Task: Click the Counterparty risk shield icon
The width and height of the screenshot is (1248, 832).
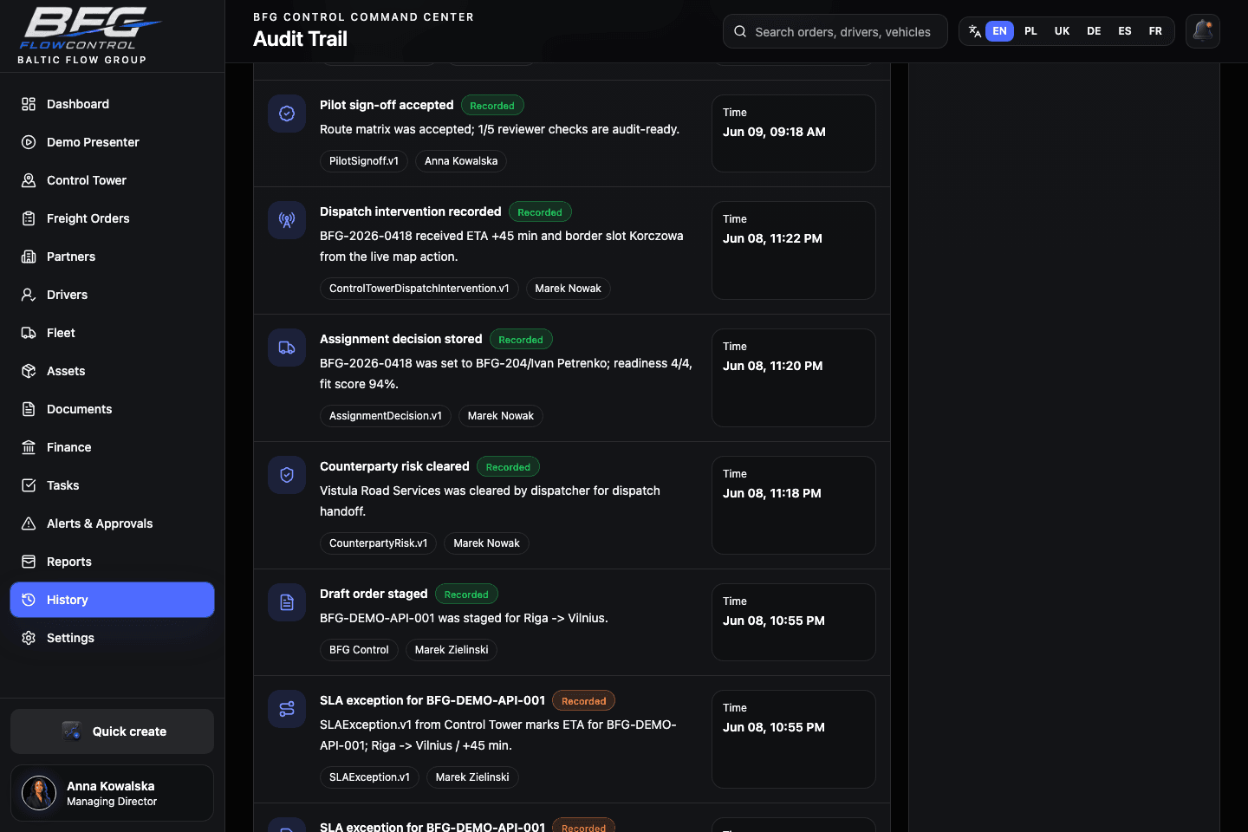Action: pos(287,475)
